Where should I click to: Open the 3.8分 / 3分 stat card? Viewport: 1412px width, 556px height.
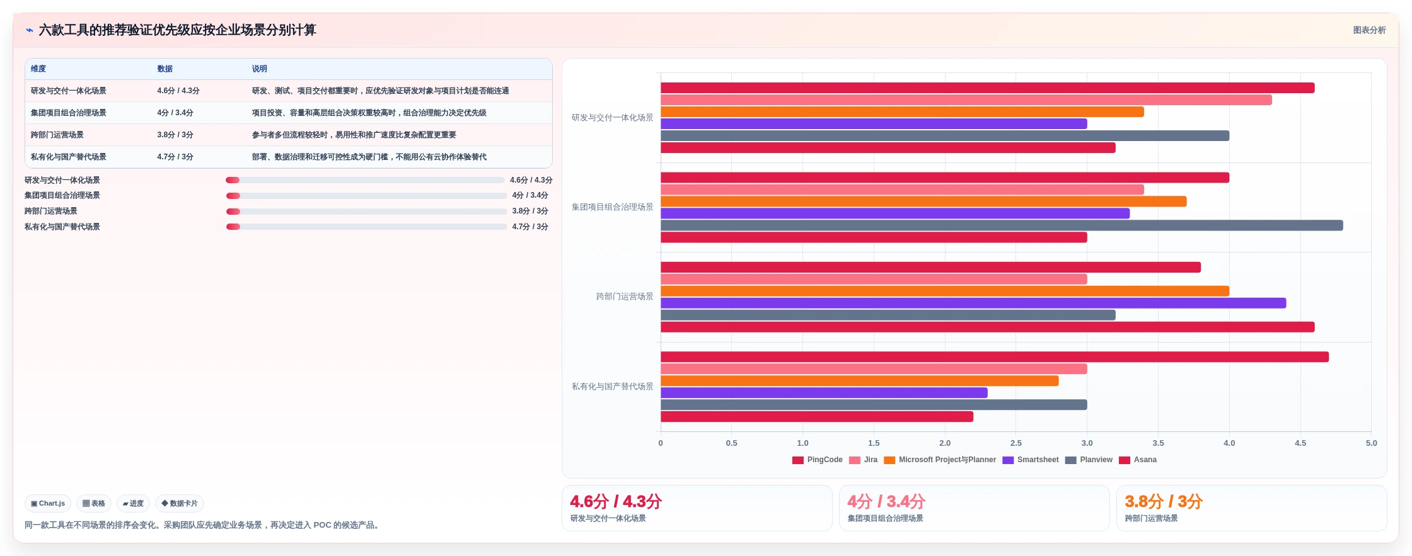1252,508
